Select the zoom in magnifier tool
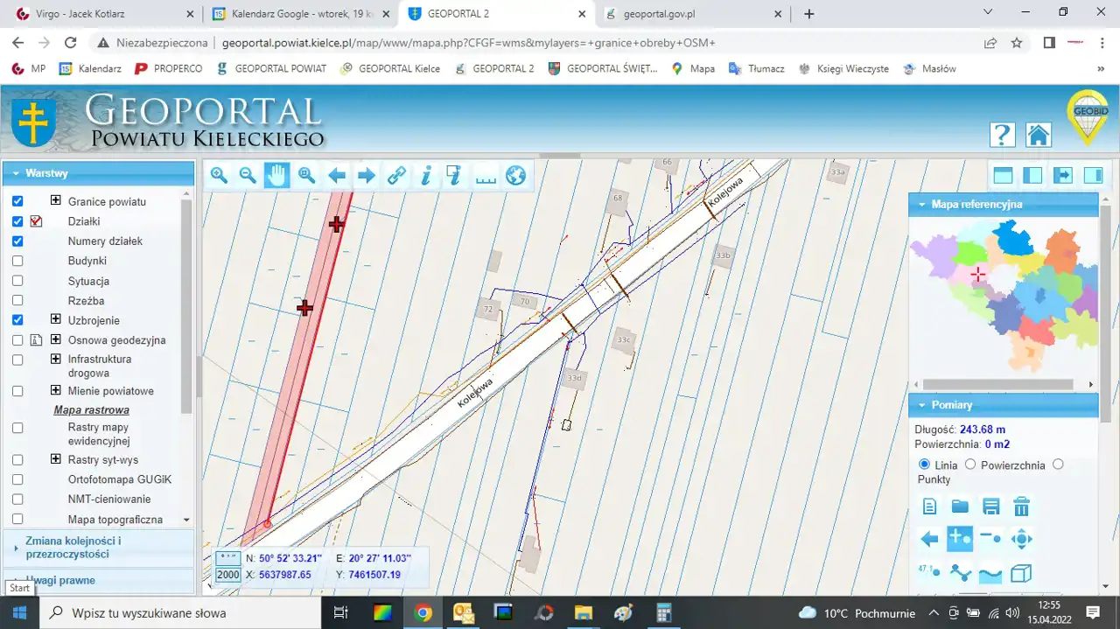The height and width of the screenshot is (629, 1120). (219, 176)
